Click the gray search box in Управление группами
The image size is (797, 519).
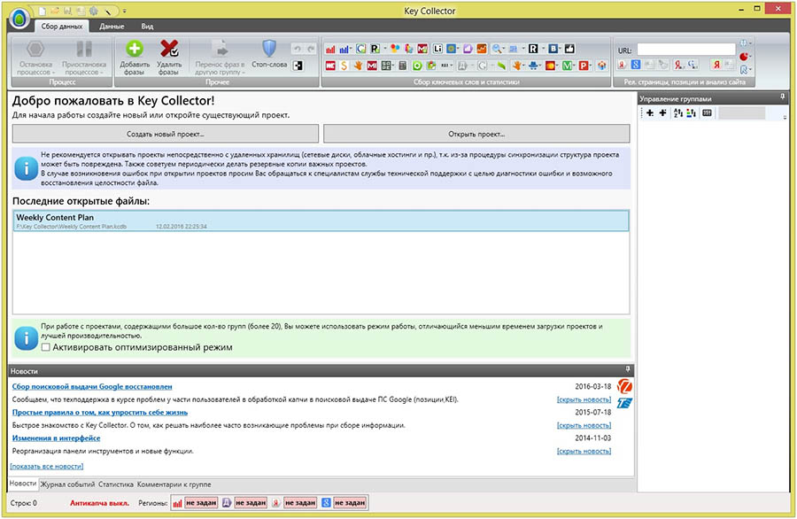[741, 112]
